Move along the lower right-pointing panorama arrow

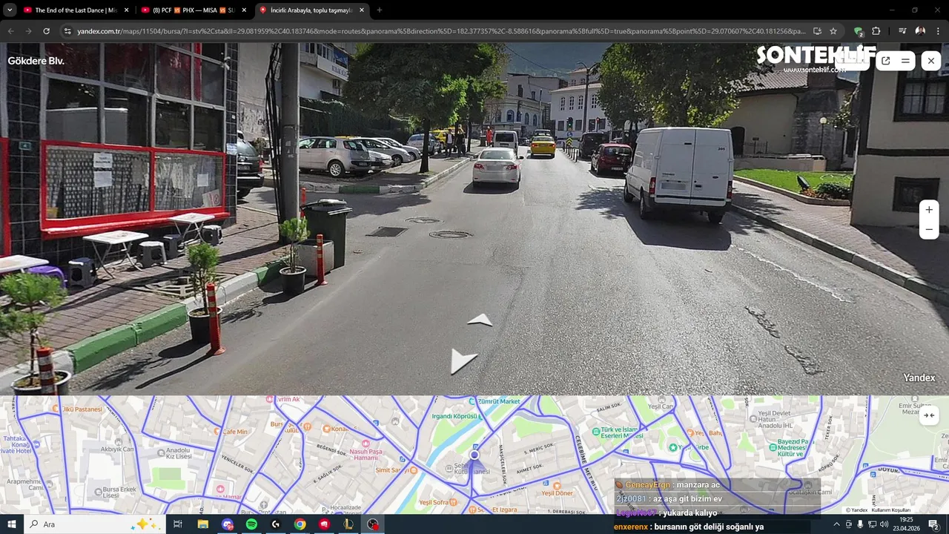(x=463, y=361)
